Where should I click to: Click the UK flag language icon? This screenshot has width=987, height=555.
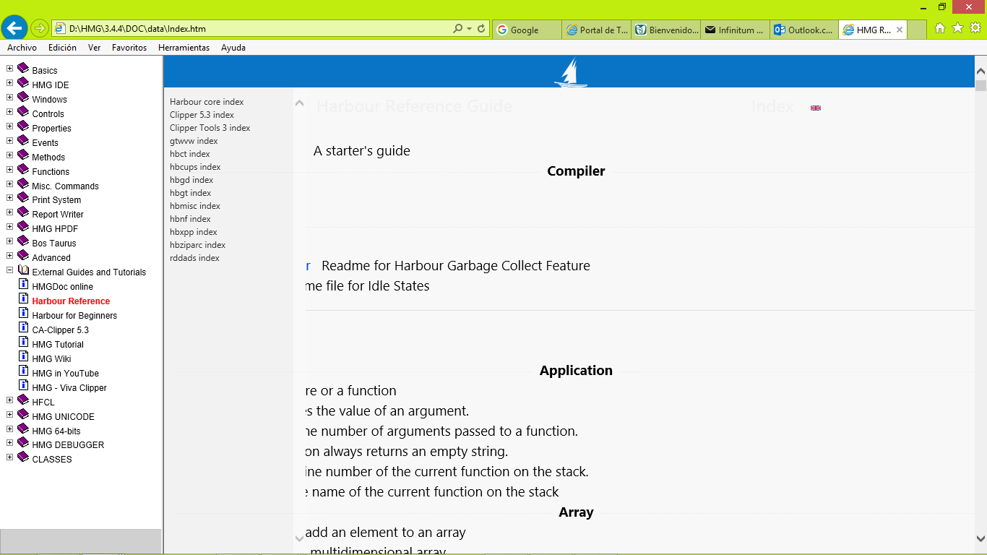click(816, 108)
